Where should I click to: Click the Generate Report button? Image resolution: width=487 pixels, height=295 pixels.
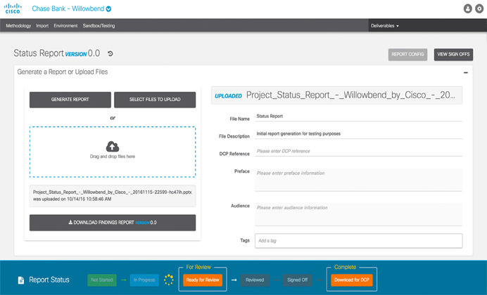[70, 100]
